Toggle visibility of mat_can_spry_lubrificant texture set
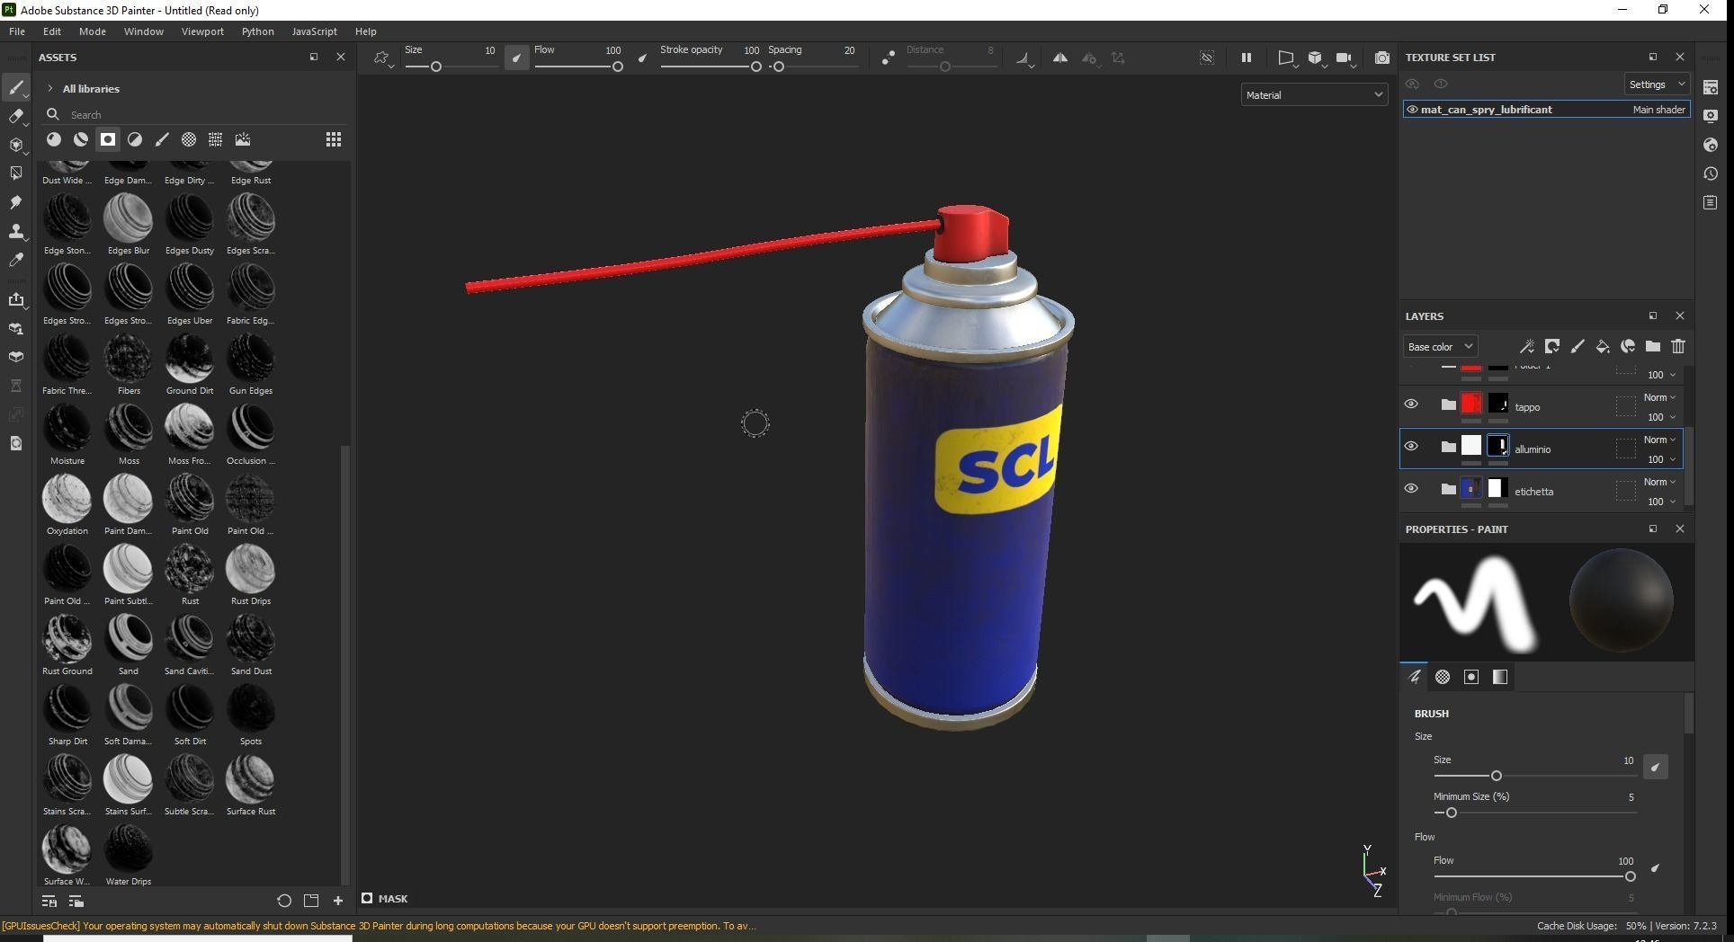This screenshot has width=1734, height=942. (1413, 110)
